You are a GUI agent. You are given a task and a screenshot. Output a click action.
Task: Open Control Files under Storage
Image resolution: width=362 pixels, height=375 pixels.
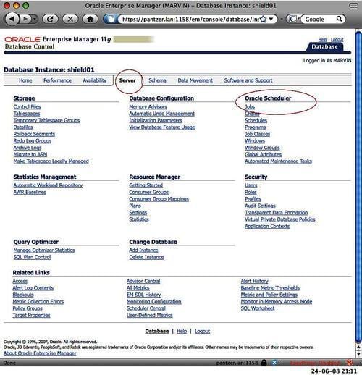pyautogui.click(x=27, y=106)
